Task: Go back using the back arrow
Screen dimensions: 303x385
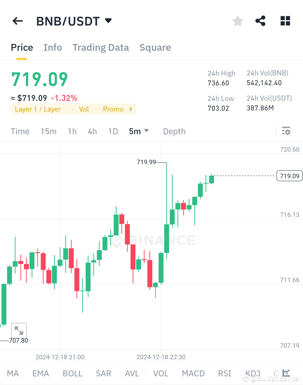Action: [x=17, y=21]
